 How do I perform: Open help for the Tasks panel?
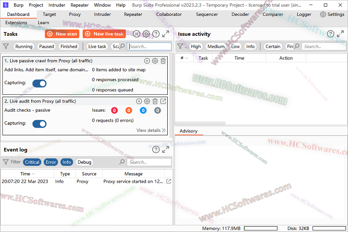pyautogui.click(x=156, y=34)
